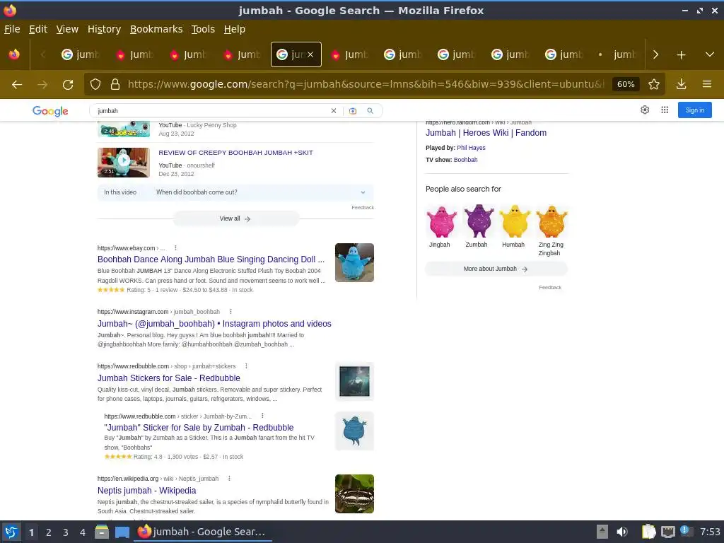Open Boohbah Dance Along Jumbah ebay result

point(211,259)
